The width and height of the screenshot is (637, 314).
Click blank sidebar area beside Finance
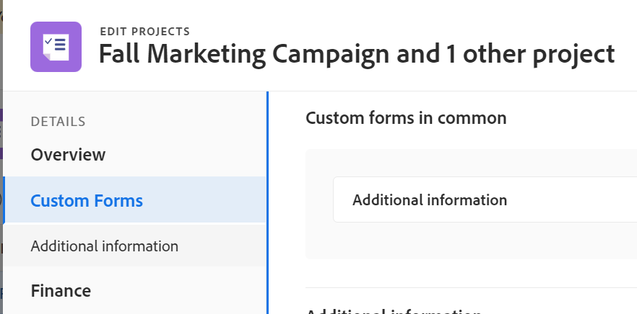(x=181, y=291)
